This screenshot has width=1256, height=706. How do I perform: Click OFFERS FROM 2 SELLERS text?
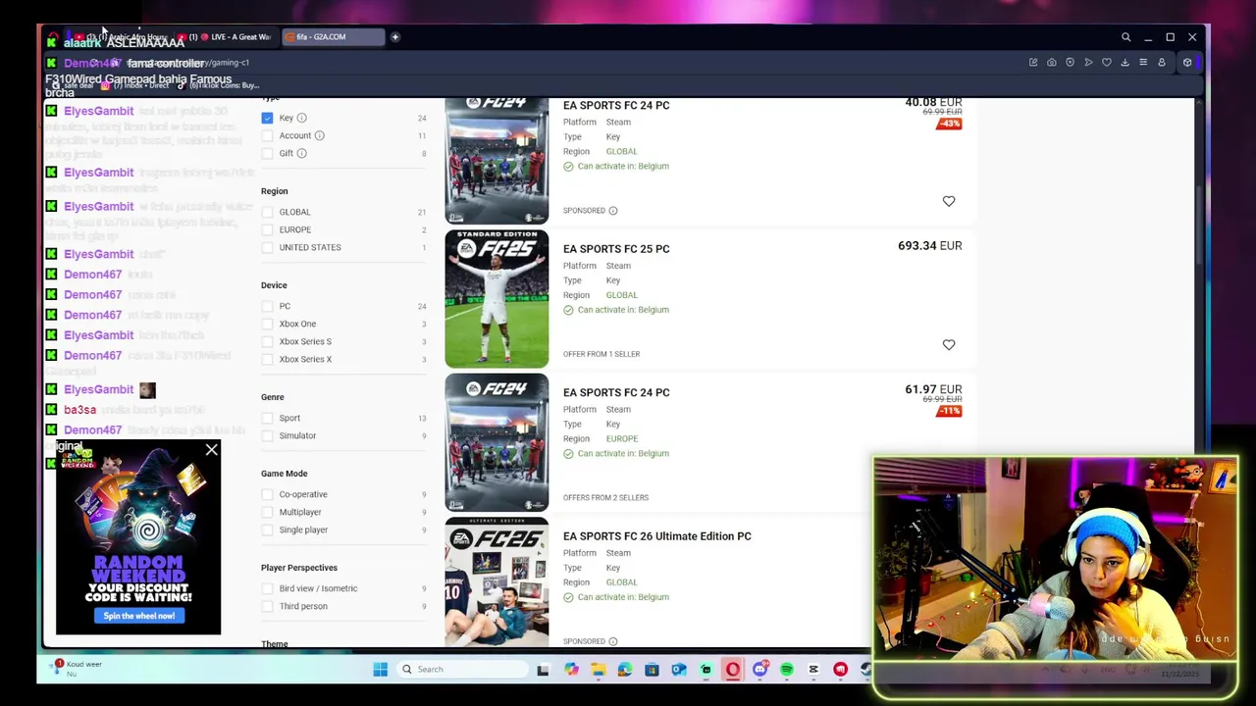click(605, 498)
